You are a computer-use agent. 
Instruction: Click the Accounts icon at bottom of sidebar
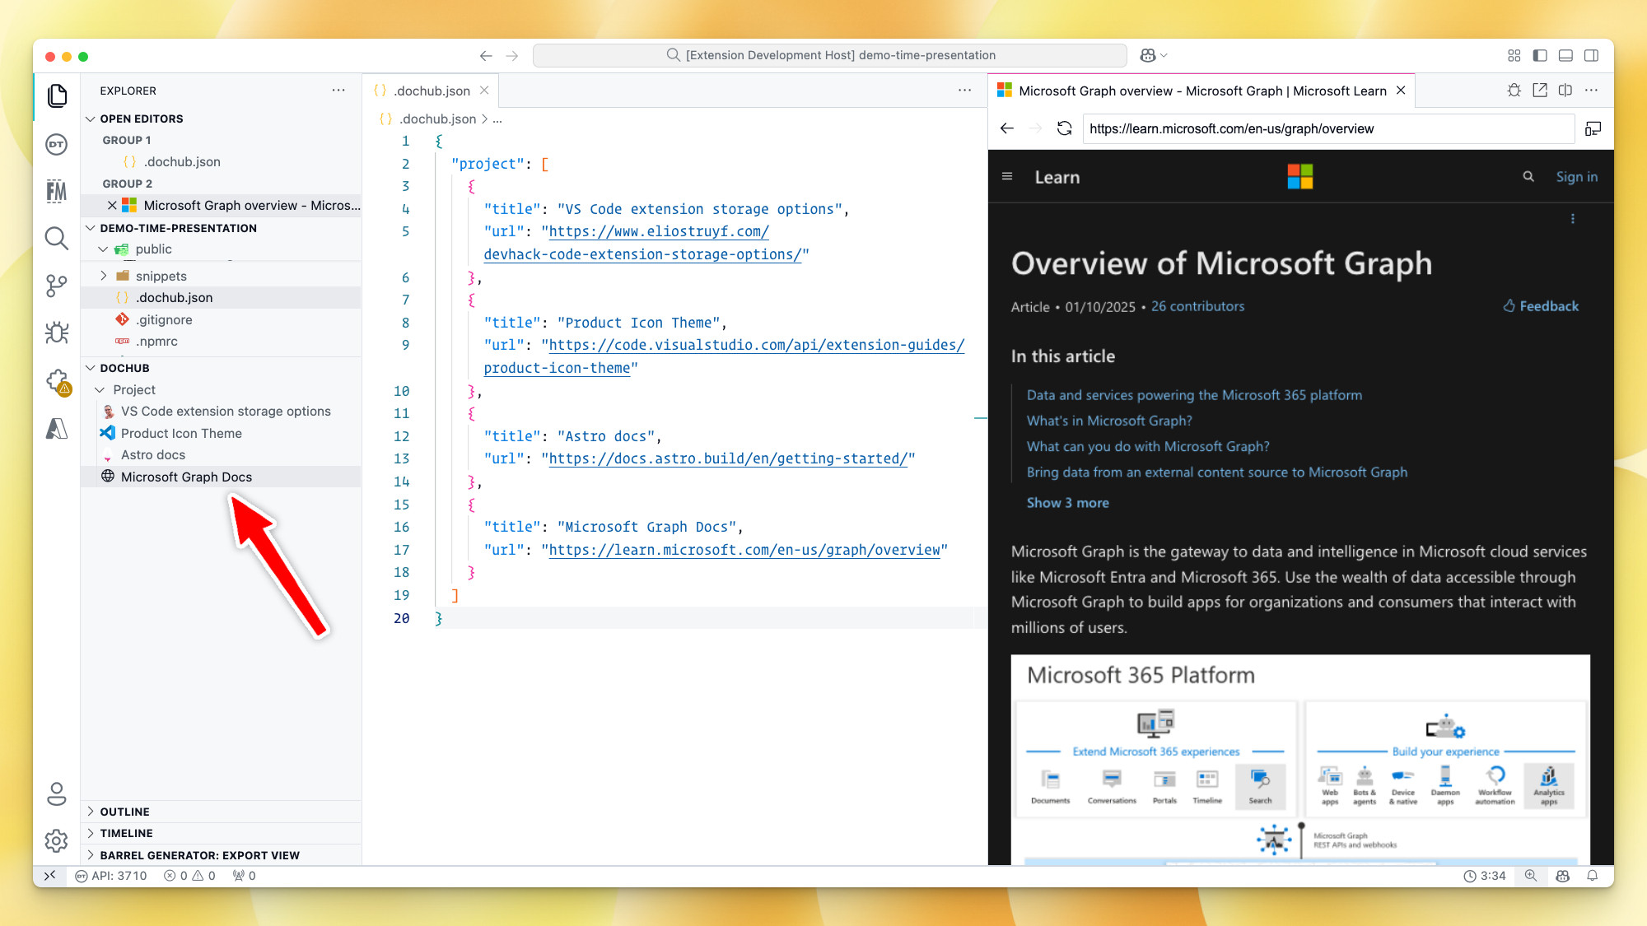[x=58, y=793]
